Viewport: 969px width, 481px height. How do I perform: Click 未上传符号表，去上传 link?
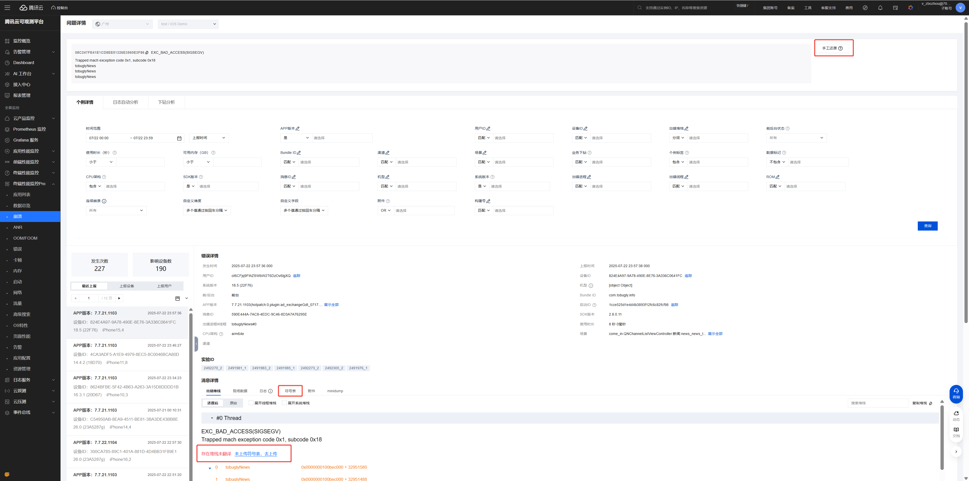coord(256,454)
